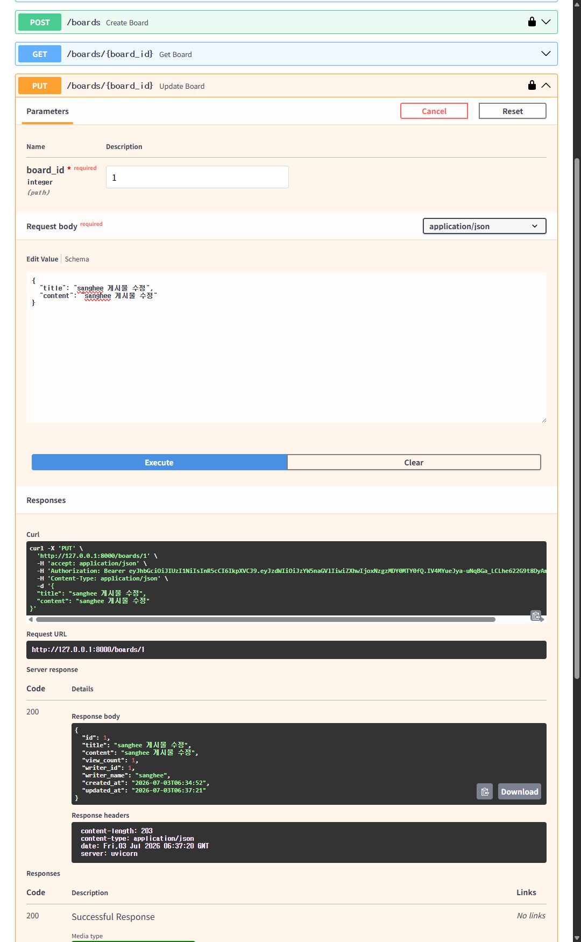This screenshot has height=942, width=581.
Task: Click the "updated_at" line in response body
Action: 144,790
